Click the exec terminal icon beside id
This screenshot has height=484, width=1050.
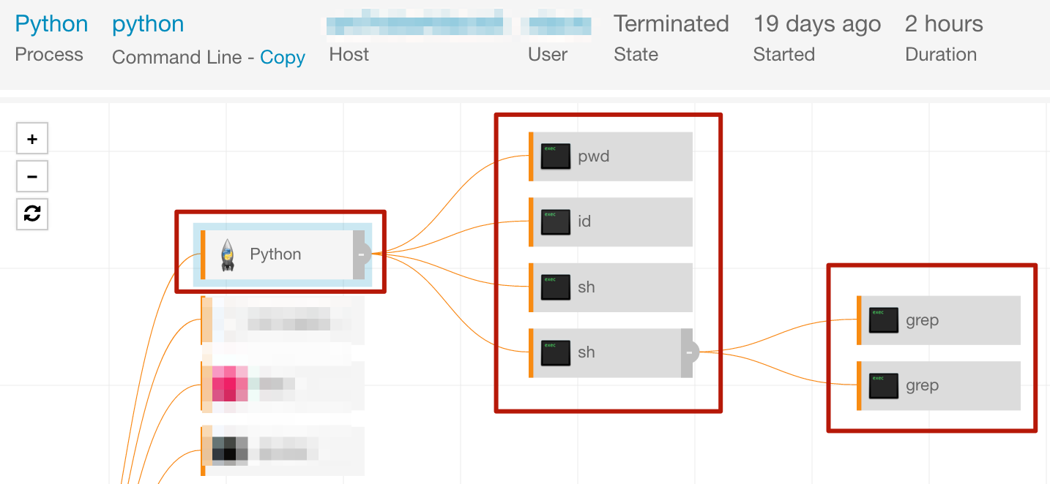tap(556, 222)
